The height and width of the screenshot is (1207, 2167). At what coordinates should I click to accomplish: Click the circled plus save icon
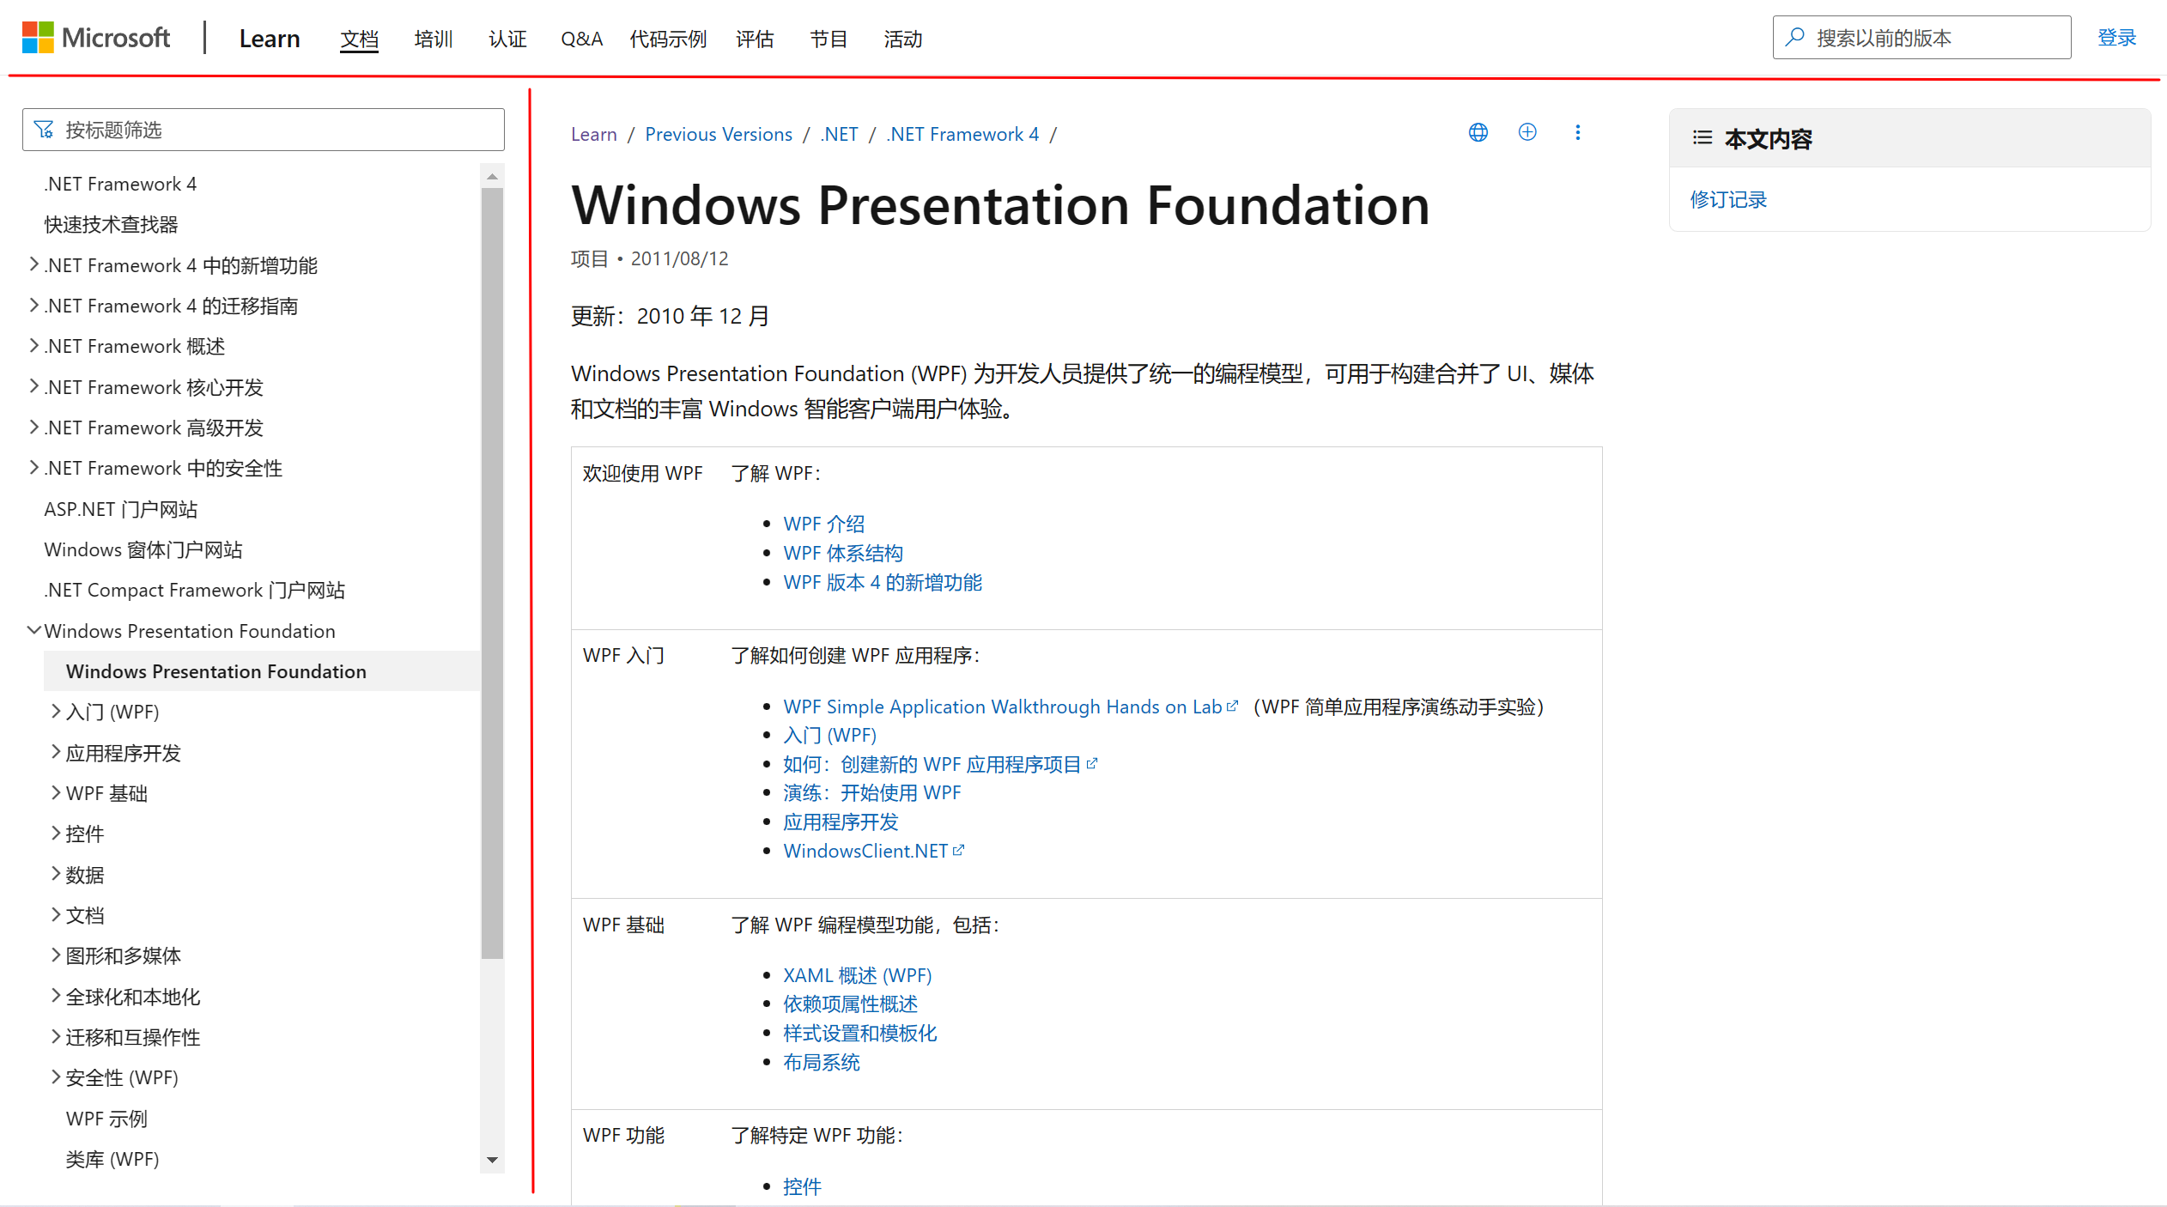point(1527,132)
